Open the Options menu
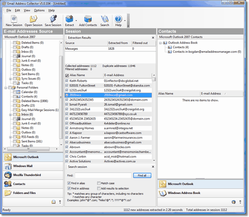Image resolution: width=249 pixels, height=217 pixels. click(39, 10)
